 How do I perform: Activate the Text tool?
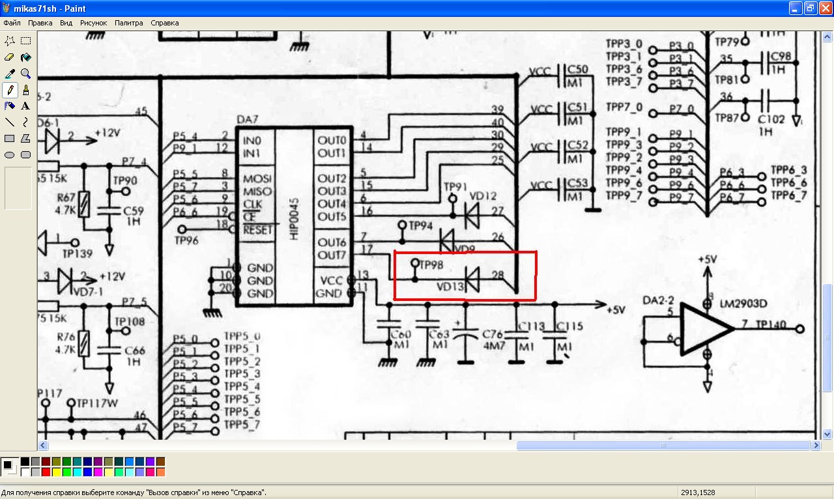pyautogui.click(x=25, y=106)
